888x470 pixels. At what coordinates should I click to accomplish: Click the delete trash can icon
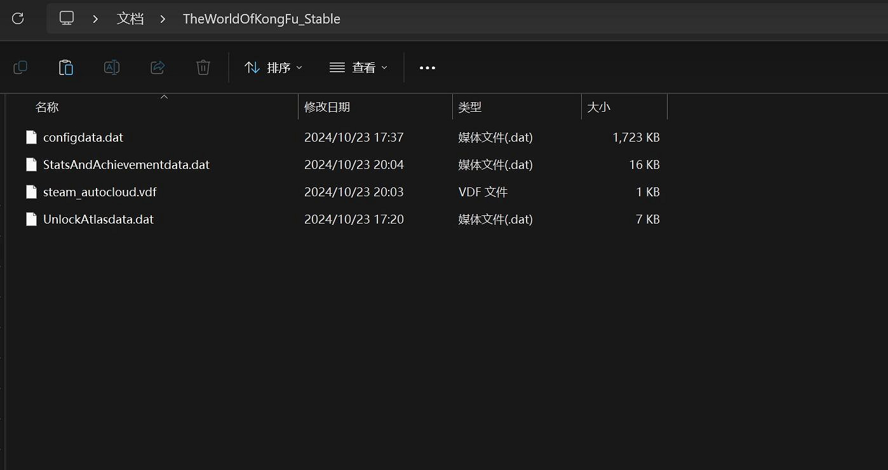pyautogui.click(x=203, y=67)
